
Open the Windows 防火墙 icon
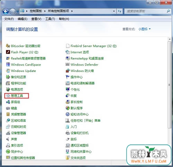(67, 71)
